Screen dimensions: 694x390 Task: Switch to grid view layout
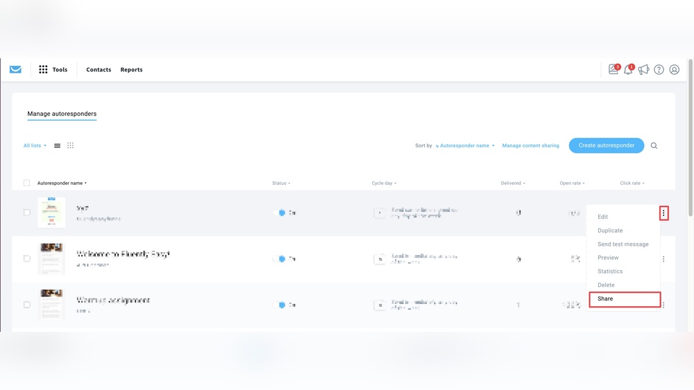point(70,145)
